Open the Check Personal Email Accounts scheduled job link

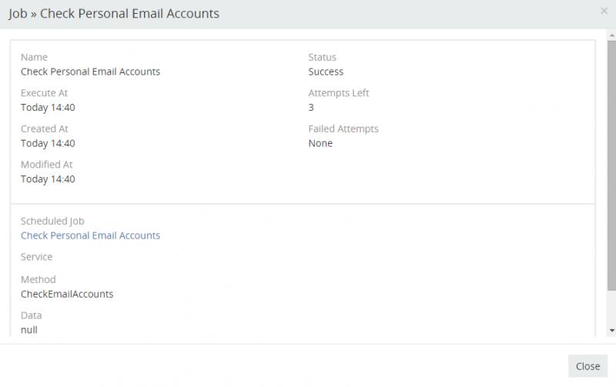pos(90,235)
